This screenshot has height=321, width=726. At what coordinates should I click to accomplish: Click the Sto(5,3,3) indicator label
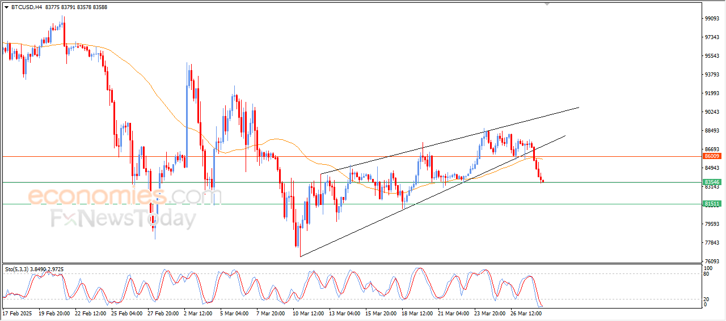click(16, 269)
